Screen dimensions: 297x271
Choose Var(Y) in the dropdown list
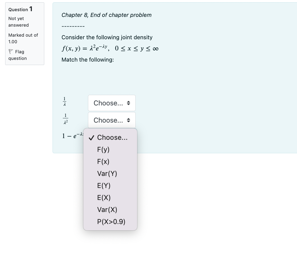point(107,174)
